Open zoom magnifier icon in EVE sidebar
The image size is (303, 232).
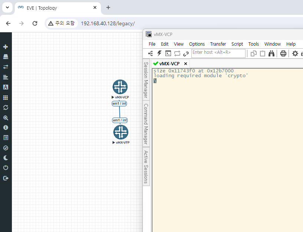point(6,118)
